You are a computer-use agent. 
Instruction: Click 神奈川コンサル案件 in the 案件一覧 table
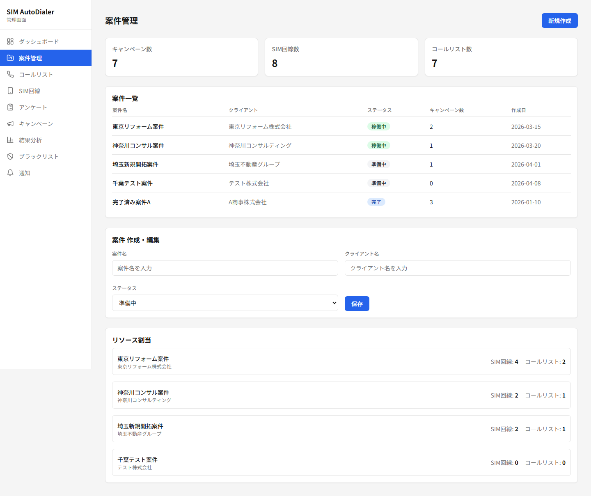click(138, 146)
